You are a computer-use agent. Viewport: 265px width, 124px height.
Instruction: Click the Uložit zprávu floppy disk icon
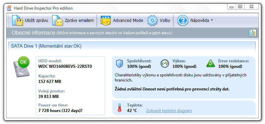17,21
